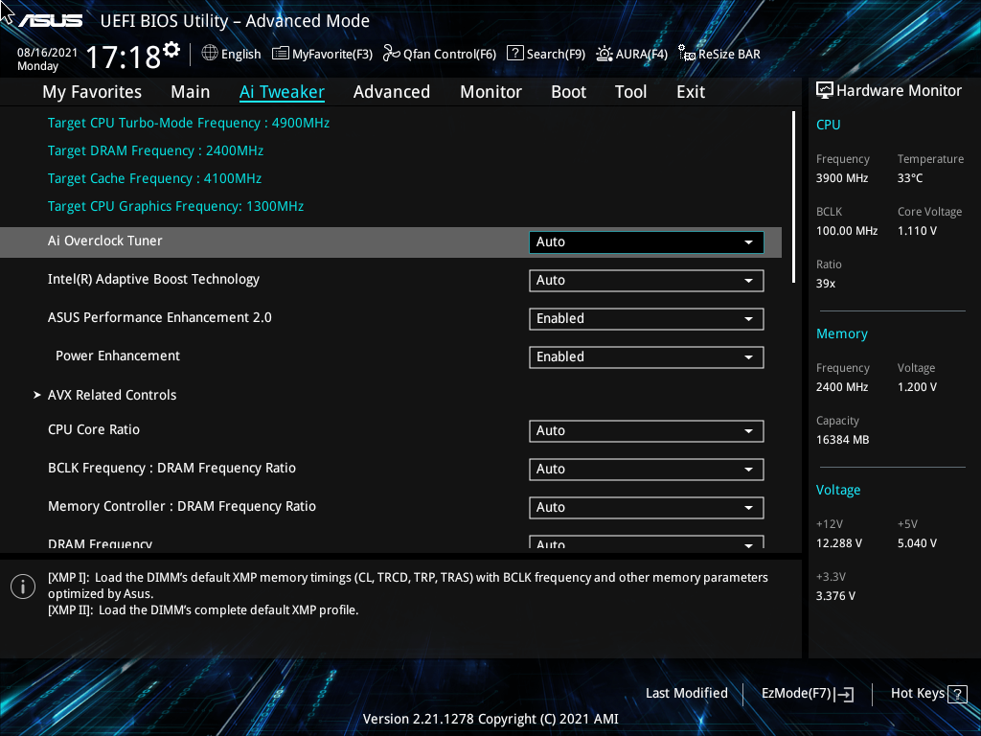Click CPU temperature value 33°C
The height and width of the screenshot is (736, 981).
coord(910,178)
